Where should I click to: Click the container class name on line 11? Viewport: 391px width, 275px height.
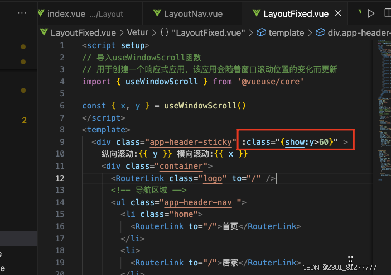(x=181, y=166)
